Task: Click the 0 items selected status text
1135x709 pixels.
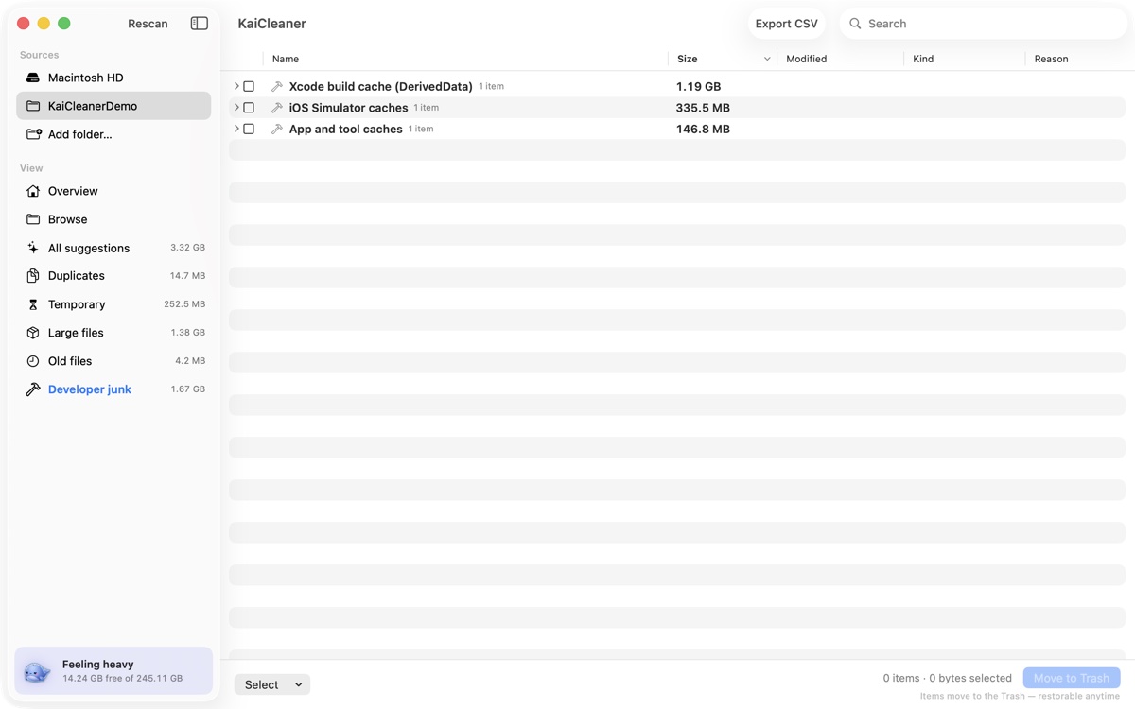Action: [x=948, y=678]
